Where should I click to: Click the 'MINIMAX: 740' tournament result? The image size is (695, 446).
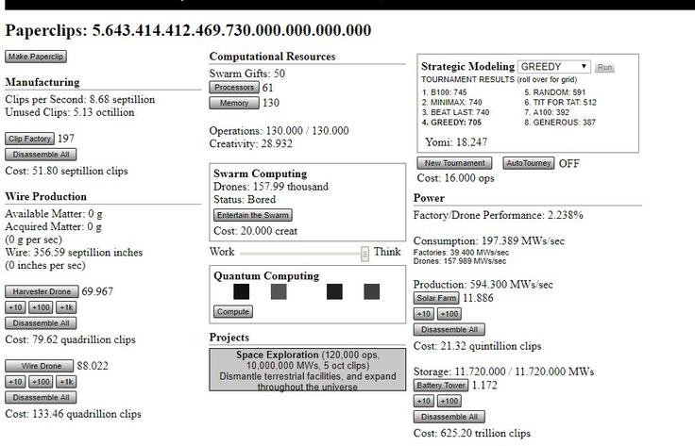tap(451, 102)
